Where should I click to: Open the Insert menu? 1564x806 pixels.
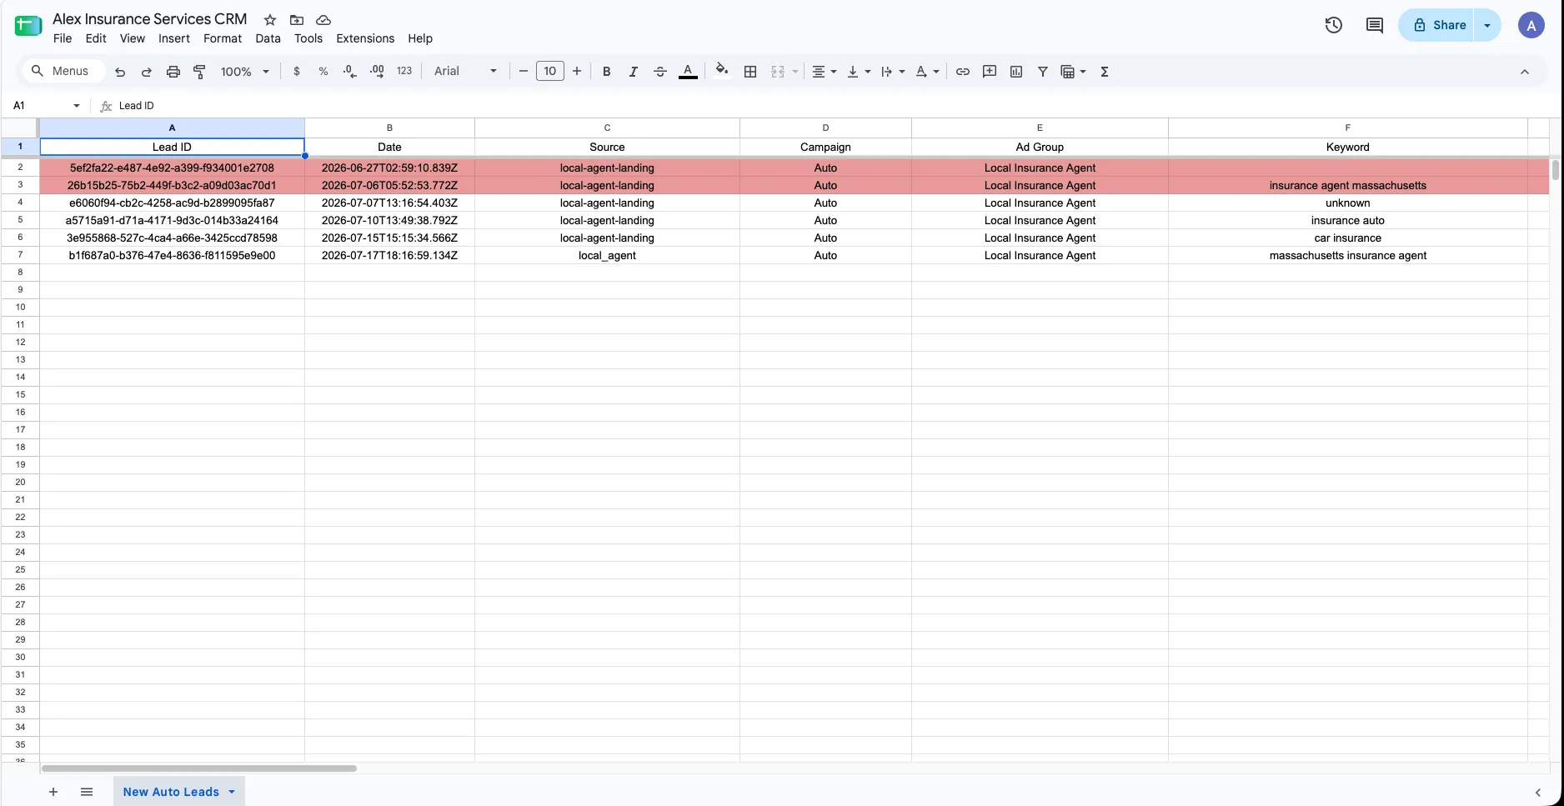(x=174, y=38)
